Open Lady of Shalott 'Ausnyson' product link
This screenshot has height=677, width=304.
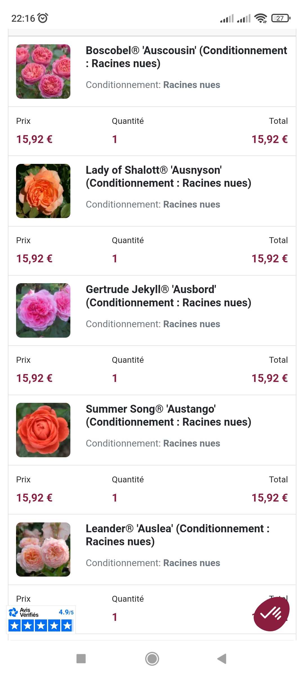coord(168,177)
